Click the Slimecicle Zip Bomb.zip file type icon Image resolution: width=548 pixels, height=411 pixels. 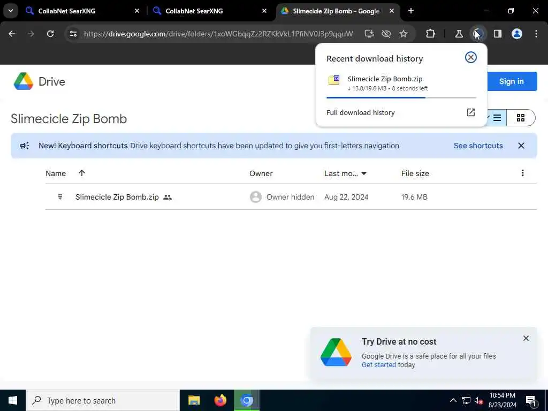pyautogui.click(x=60, y=197)
